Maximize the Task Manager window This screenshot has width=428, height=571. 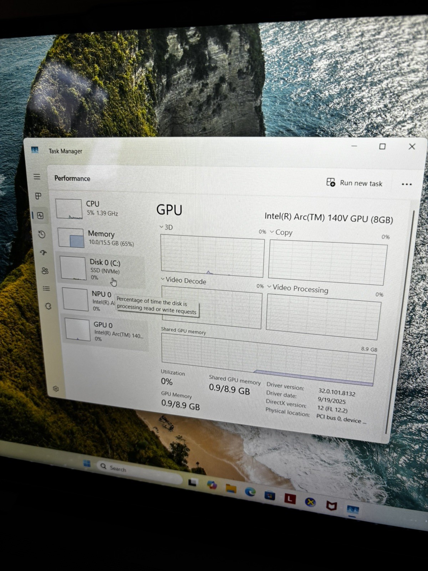382,146
